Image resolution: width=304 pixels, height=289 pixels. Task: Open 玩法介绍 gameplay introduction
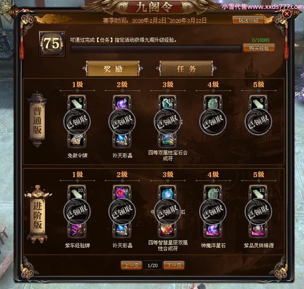(248, 20)
